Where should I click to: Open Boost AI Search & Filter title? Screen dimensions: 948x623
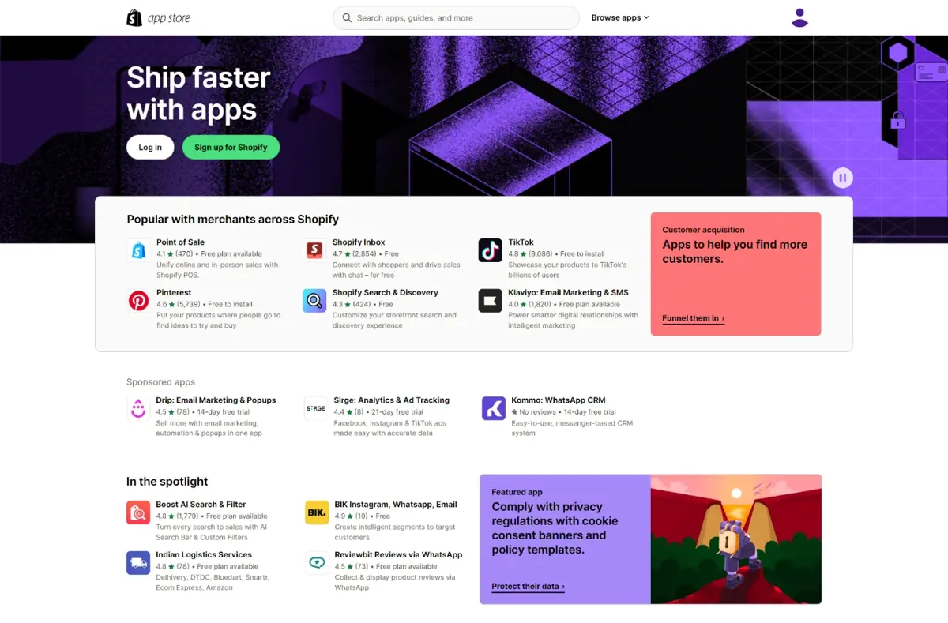click(x=201, y=505)
